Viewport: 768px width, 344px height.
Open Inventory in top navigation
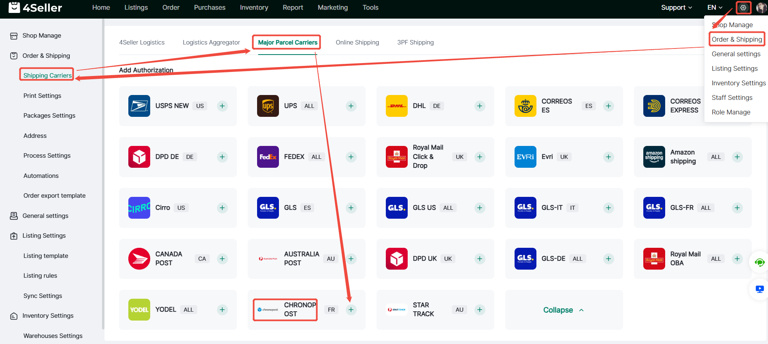[x=254, y=7]
